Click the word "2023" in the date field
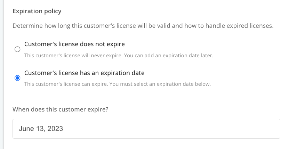 click(56, 129)
